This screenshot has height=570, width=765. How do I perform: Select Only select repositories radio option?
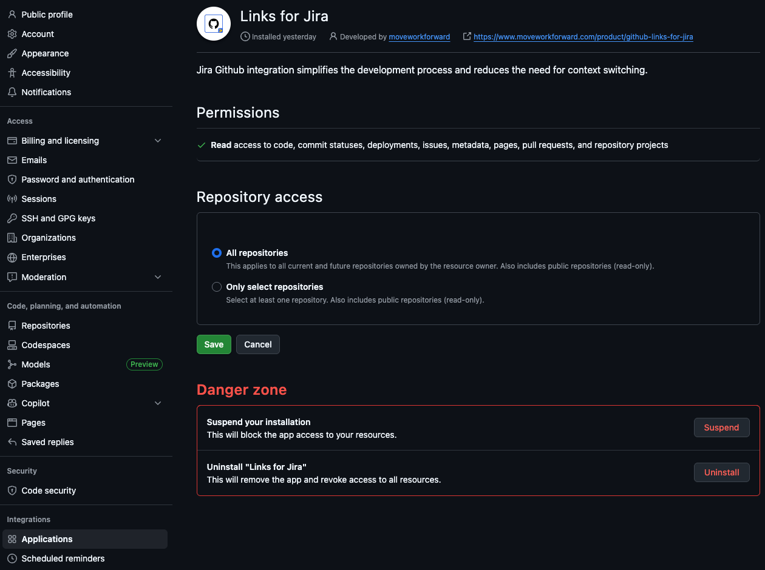[217, 287]
